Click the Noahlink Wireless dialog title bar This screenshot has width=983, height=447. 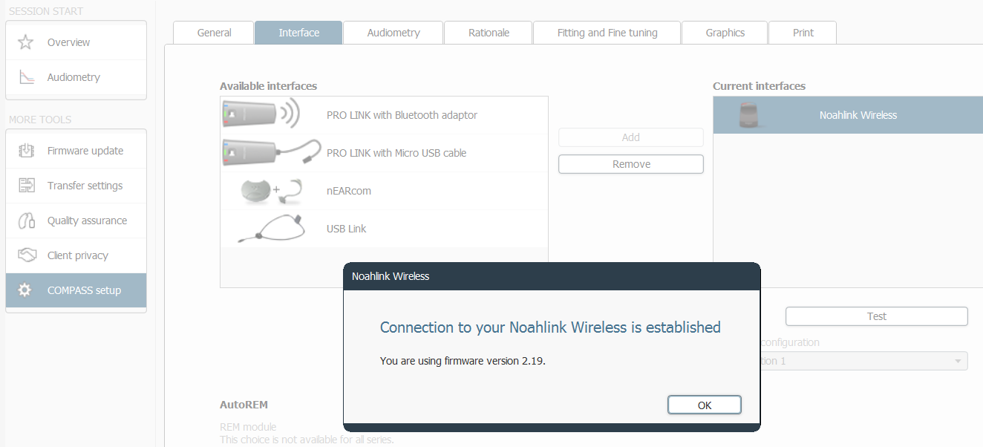tap(552, 276)
